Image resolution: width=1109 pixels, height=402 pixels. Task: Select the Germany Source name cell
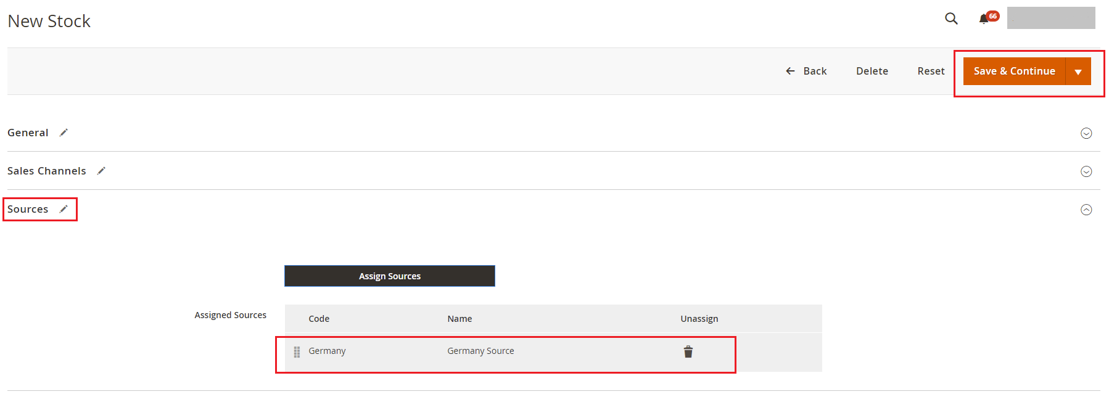(480, 351)
